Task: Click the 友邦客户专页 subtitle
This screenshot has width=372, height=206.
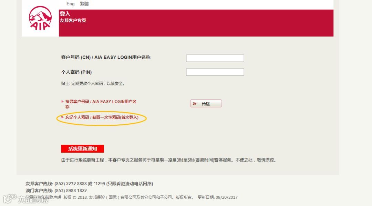Action: point(73,20)
